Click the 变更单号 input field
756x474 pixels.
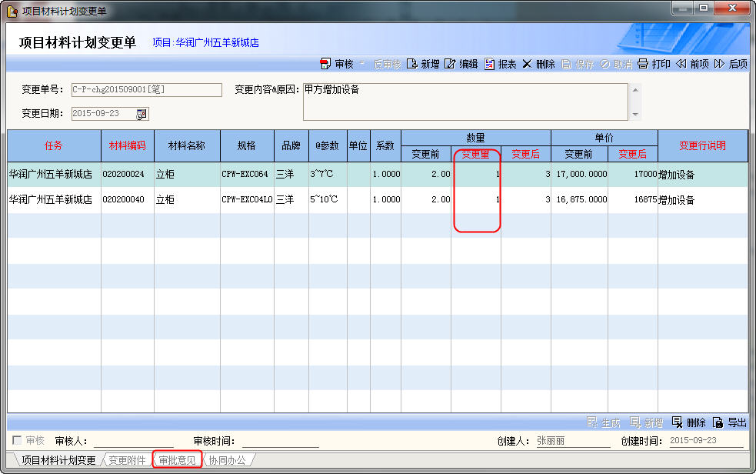(146, 89)
